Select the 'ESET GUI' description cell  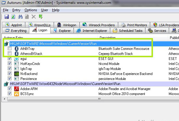pos(106,59)
